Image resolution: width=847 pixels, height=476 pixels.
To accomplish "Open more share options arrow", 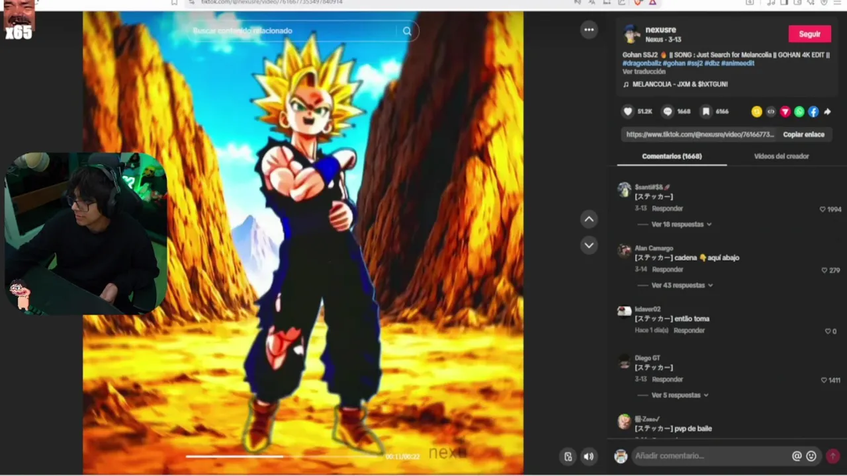I will tap(827, 112).
